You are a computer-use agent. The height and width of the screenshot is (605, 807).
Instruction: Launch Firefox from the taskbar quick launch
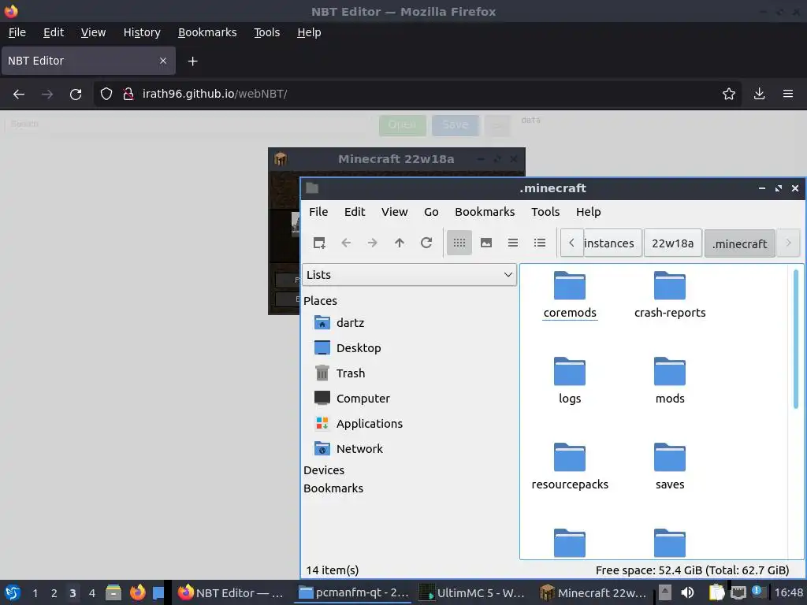137,593
